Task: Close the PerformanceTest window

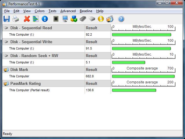Action: click(x=177, y=3)
